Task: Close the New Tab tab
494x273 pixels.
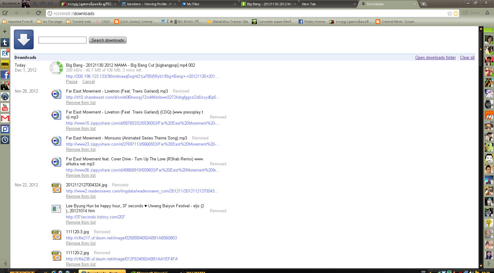Action: [x=355, y=4]
